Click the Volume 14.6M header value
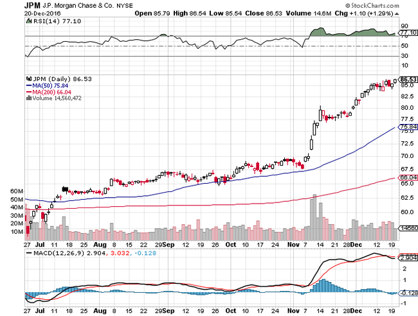 309,13
